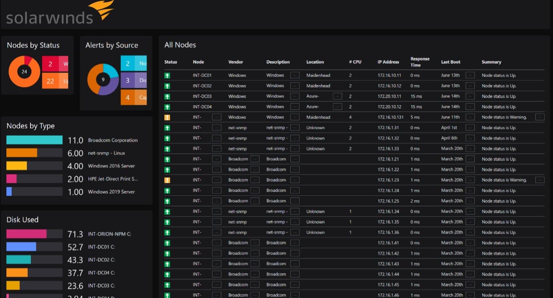Click the Up status icon for 172.16.1.43

pos(167,264)
